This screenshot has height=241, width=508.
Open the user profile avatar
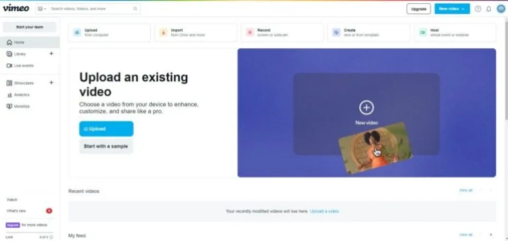(x=501, y=9)
